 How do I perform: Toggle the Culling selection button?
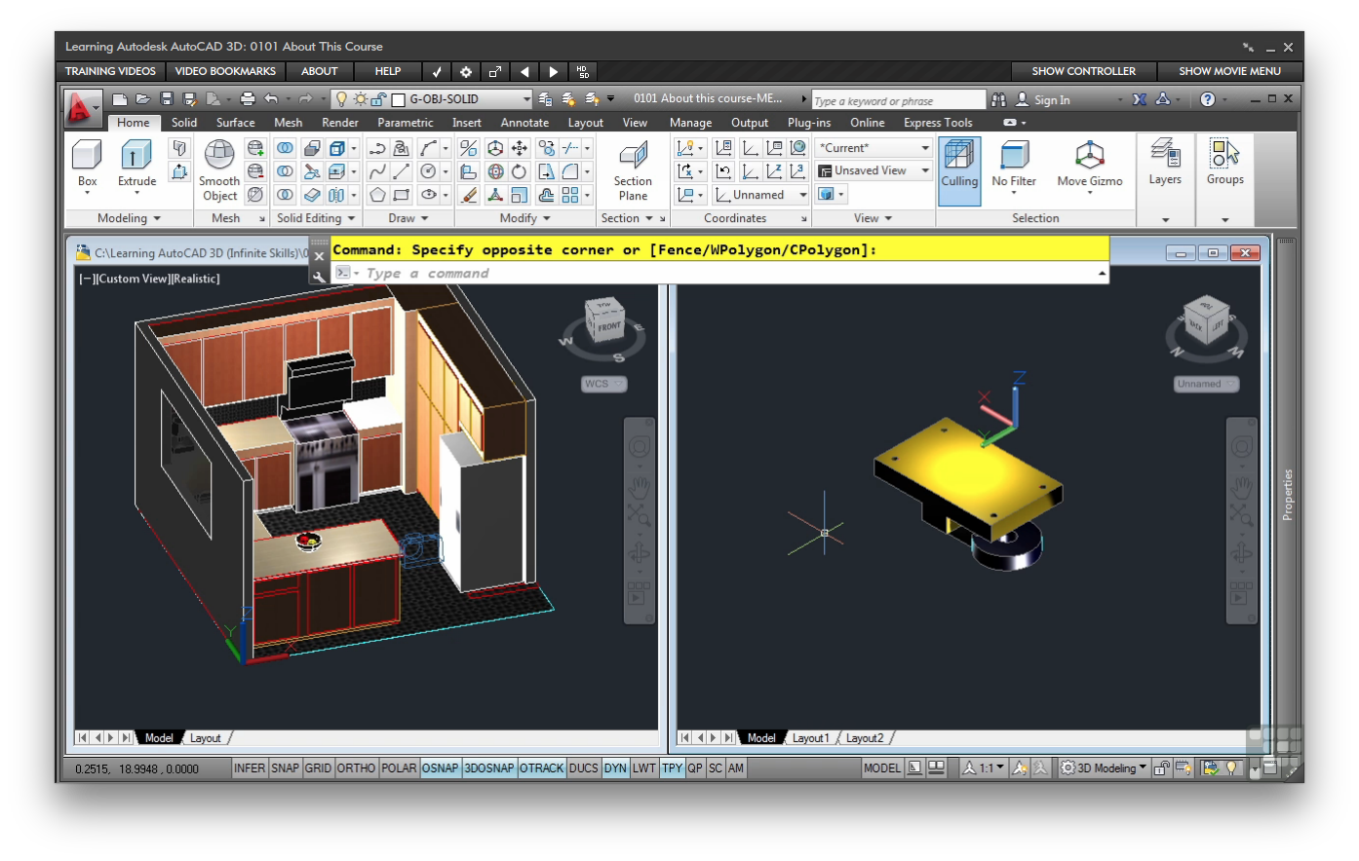tap(959, 170)
